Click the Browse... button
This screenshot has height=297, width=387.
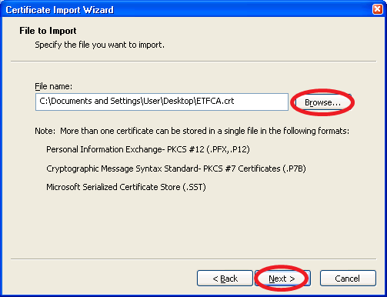pyautogui.click(x=322, y=102)
